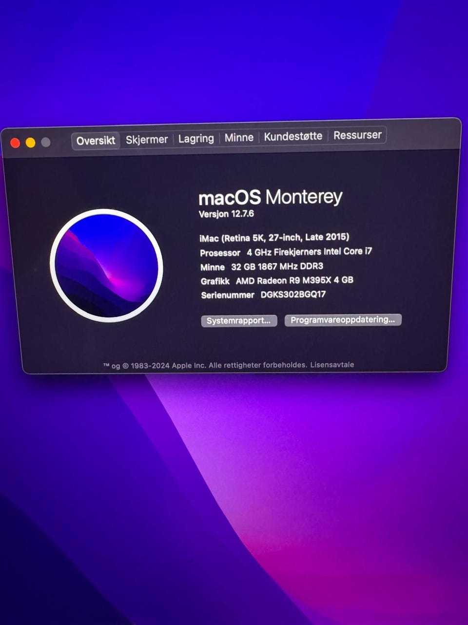Open the Kundestøtte tab
Screen dimensions: 468x625
(x=293, y=136)
